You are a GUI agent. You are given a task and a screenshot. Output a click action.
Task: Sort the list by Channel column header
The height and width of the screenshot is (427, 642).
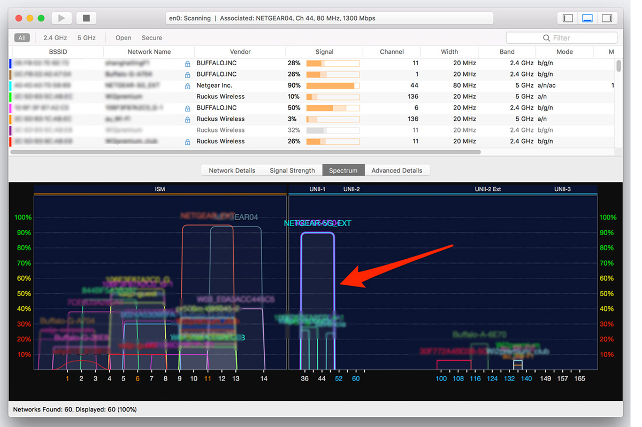point(392,52)
